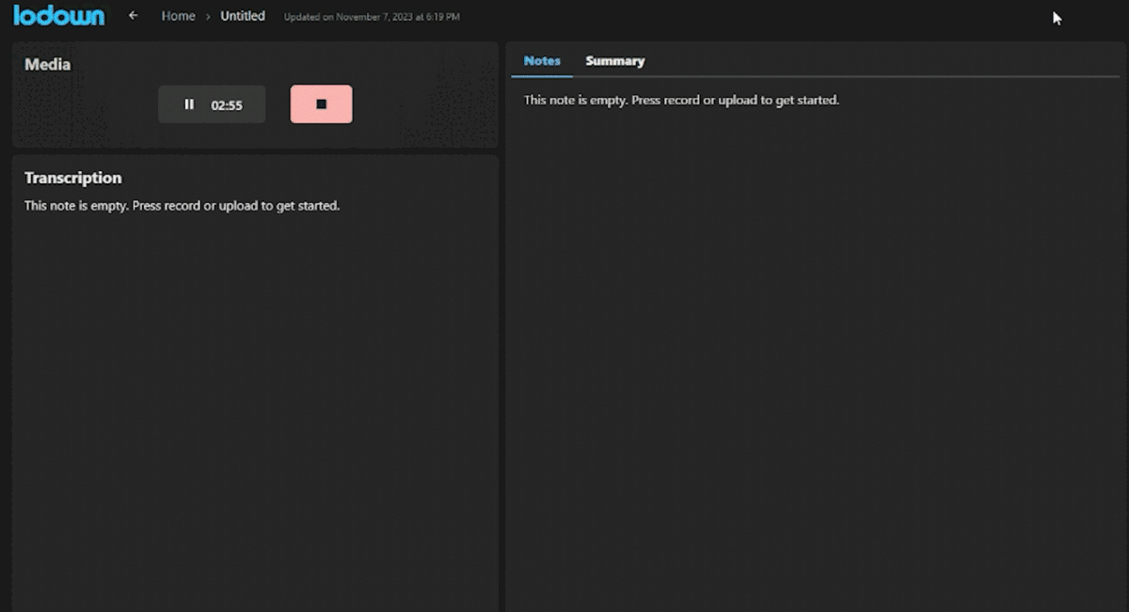
Task: Click the square icon inside the stop button
Action: click(x=321, y=103)
